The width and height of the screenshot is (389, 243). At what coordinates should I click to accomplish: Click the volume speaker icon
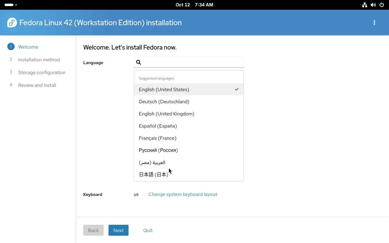[x=373, y=5]
